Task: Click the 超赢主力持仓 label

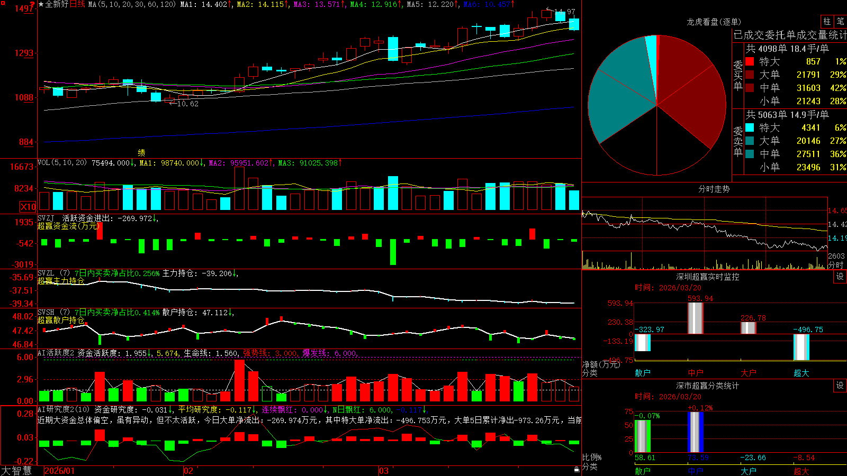Action: 61,281
